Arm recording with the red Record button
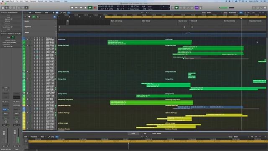Viewport: 268px width, 151px height. [95, 8]
